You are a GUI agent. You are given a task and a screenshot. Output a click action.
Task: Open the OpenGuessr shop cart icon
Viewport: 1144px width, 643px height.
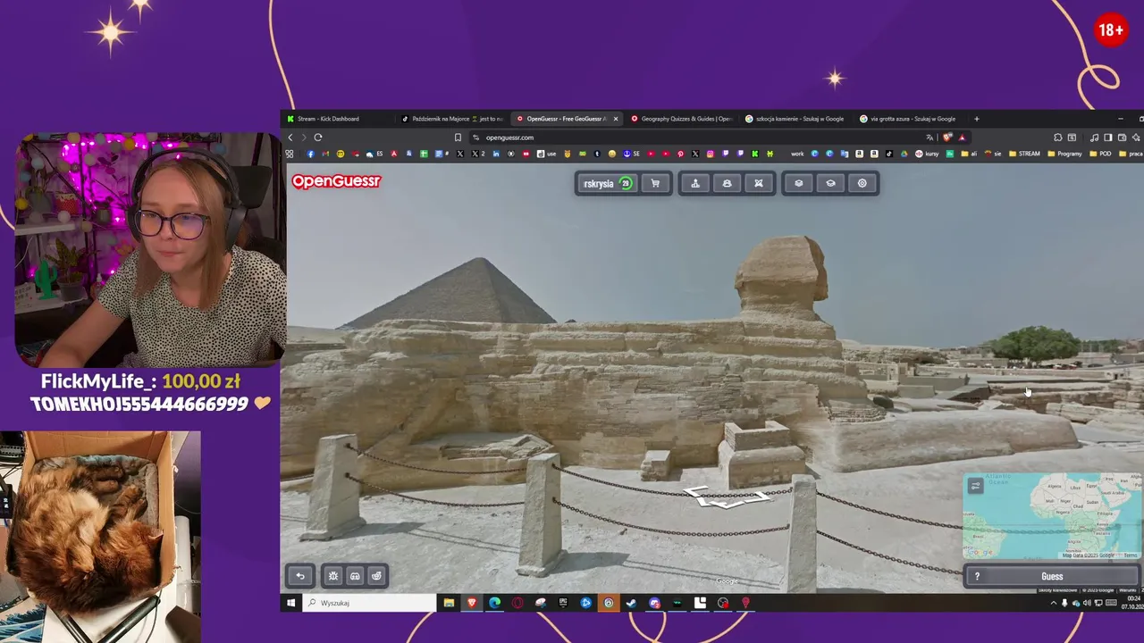[655, 183]
